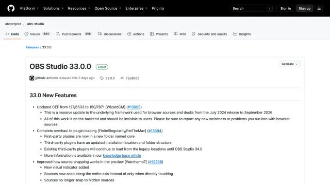The width and height of the screenshot is (330, 185).
Task: Open the knowledge base article link
Action: 122,155
